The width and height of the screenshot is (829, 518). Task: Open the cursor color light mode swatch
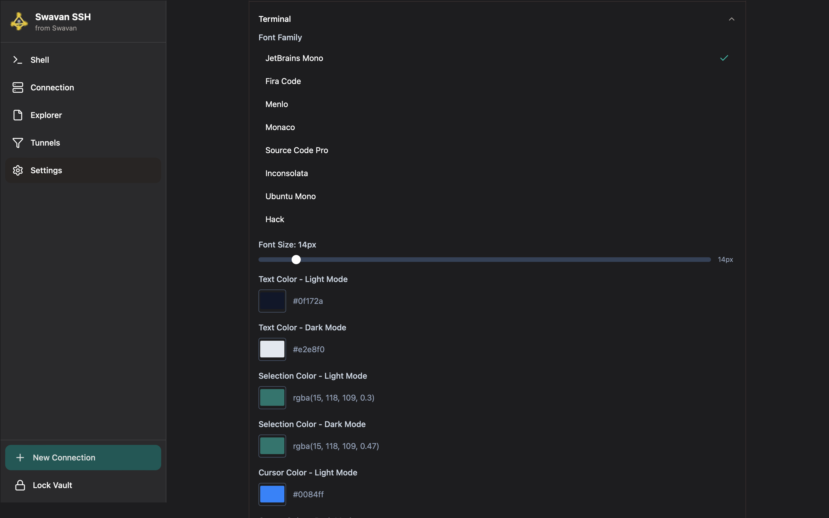point(272,494)
